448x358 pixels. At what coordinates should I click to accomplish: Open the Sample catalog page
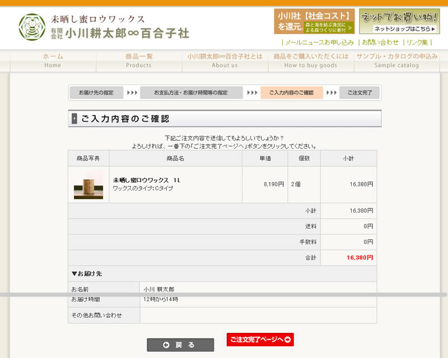(396, 60)
